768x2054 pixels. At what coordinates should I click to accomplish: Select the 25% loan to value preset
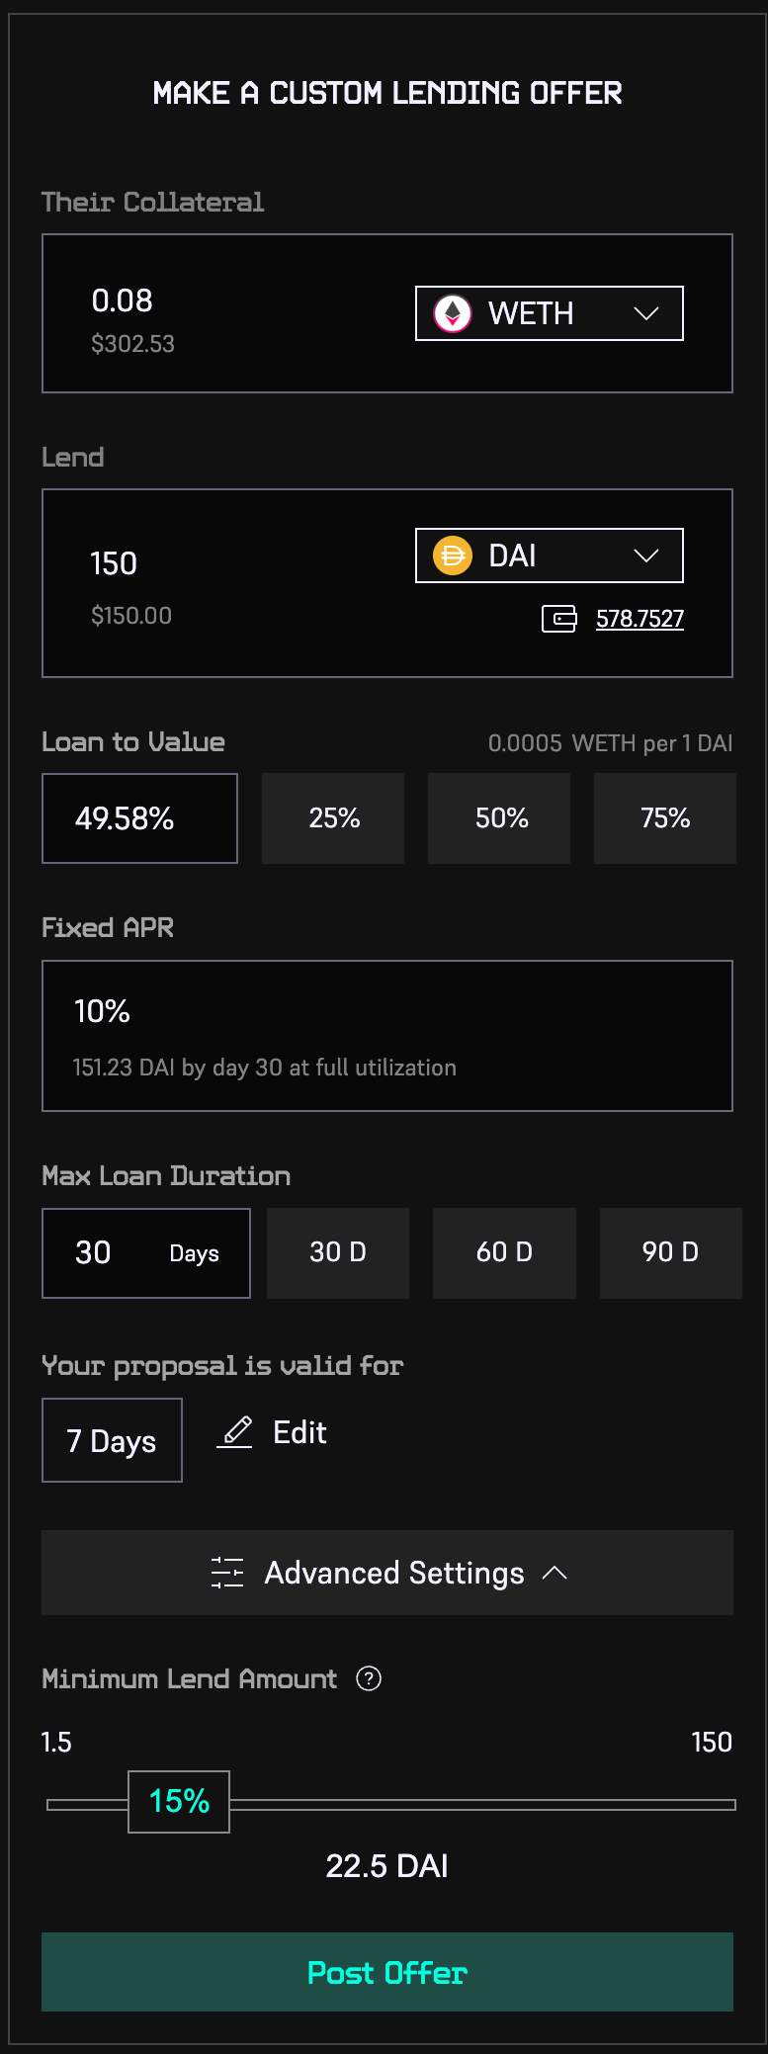click(x=333, y=818)
